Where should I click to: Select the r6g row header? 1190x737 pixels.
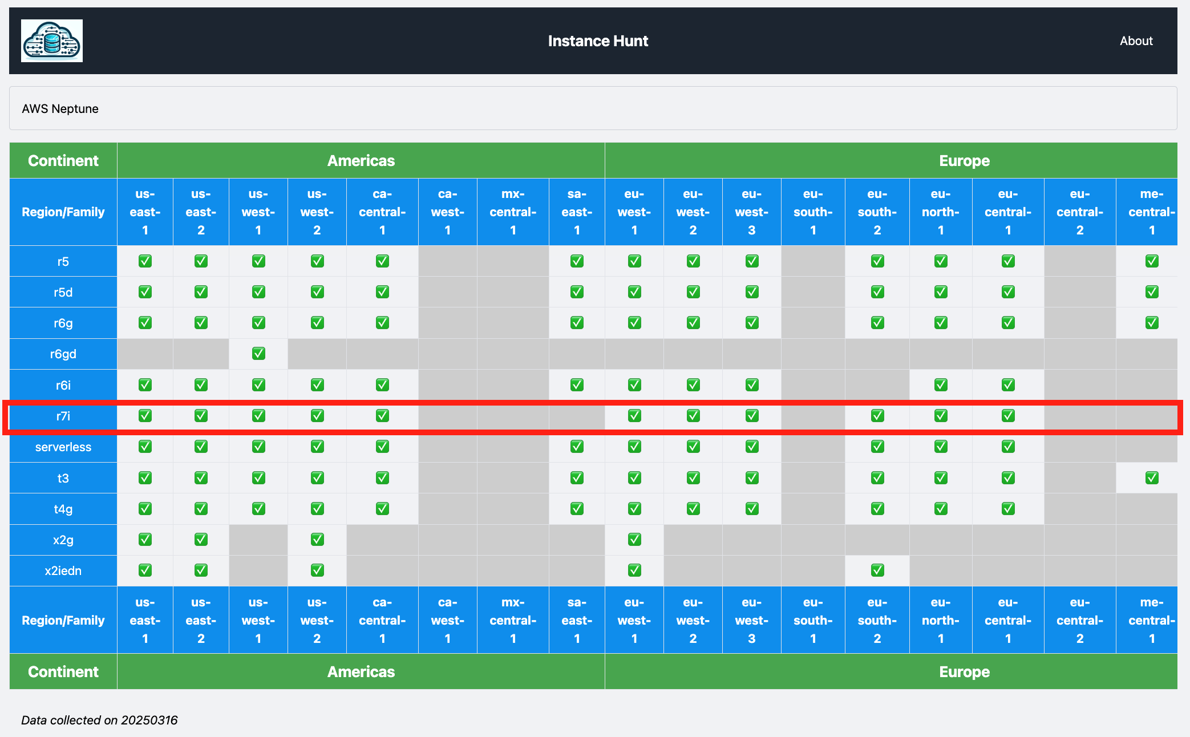pos(63,323)
